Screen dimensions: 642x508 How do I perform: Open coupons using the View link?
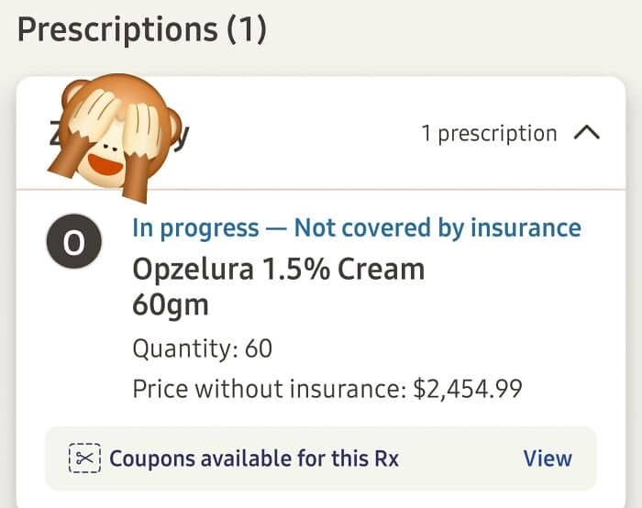point(547,458)
